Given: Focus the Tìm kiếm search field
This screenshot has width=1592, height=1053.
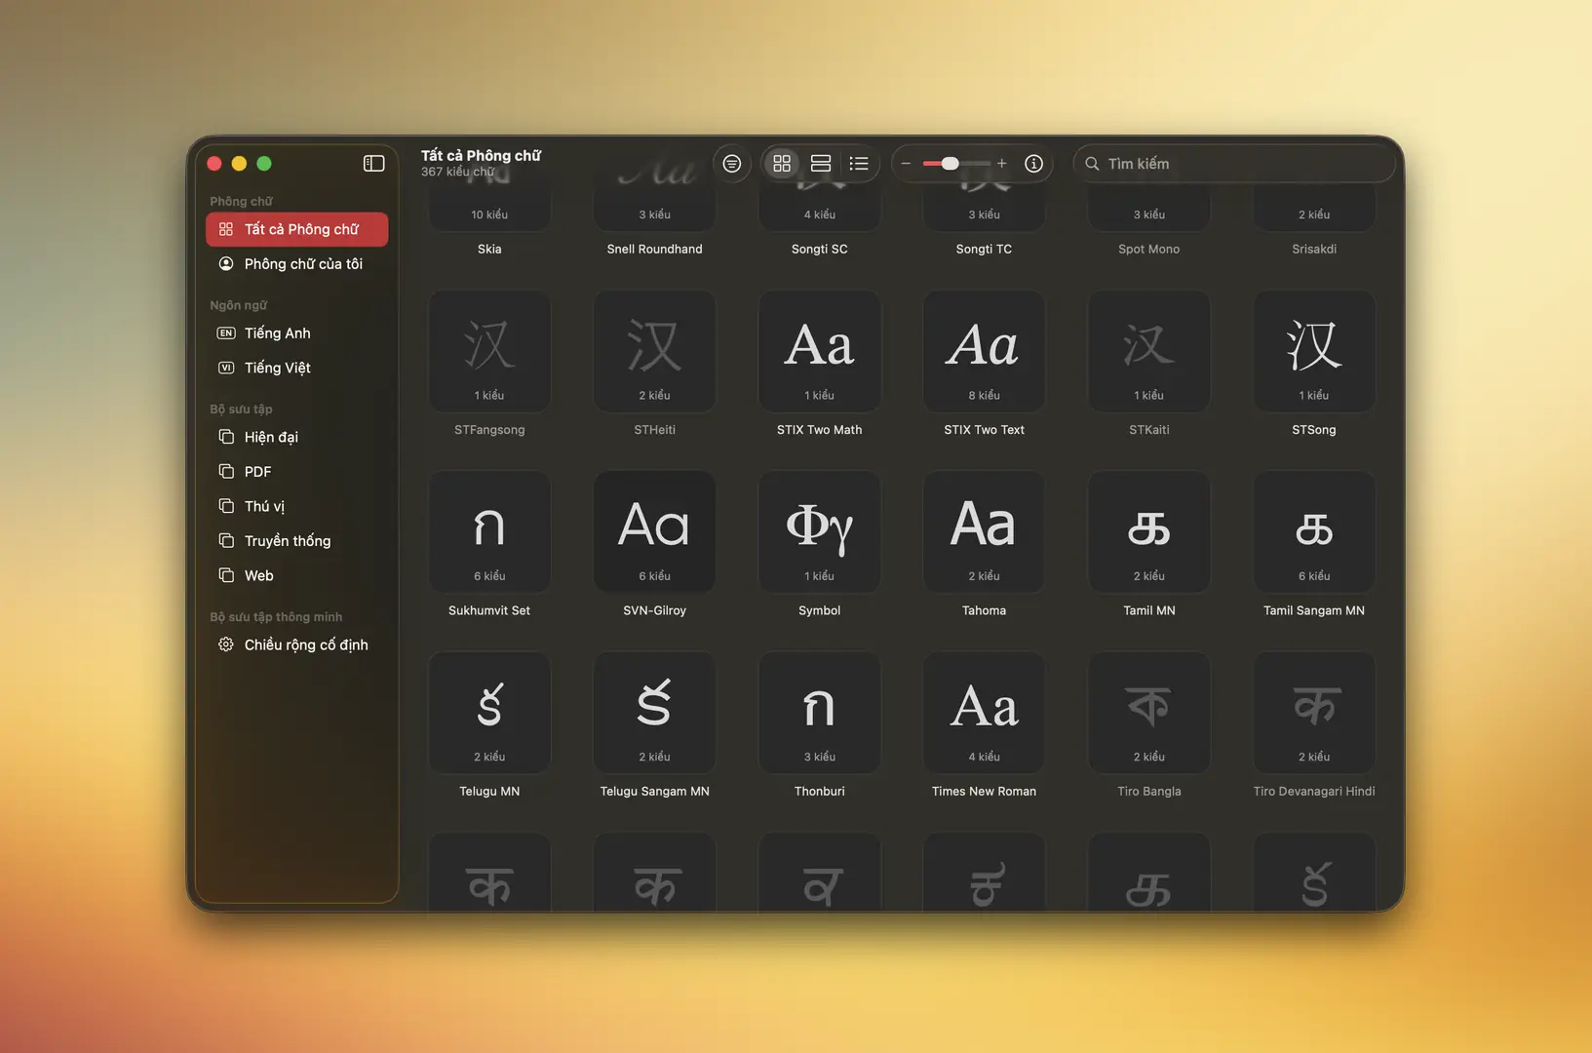Looking at the screenshot, I should coord(1234,164).
